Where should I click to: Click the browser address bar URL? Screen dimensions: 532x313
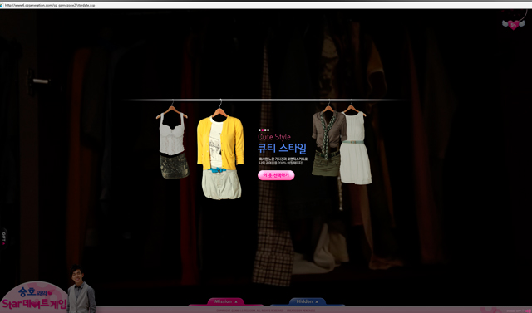tap(50, 5)
